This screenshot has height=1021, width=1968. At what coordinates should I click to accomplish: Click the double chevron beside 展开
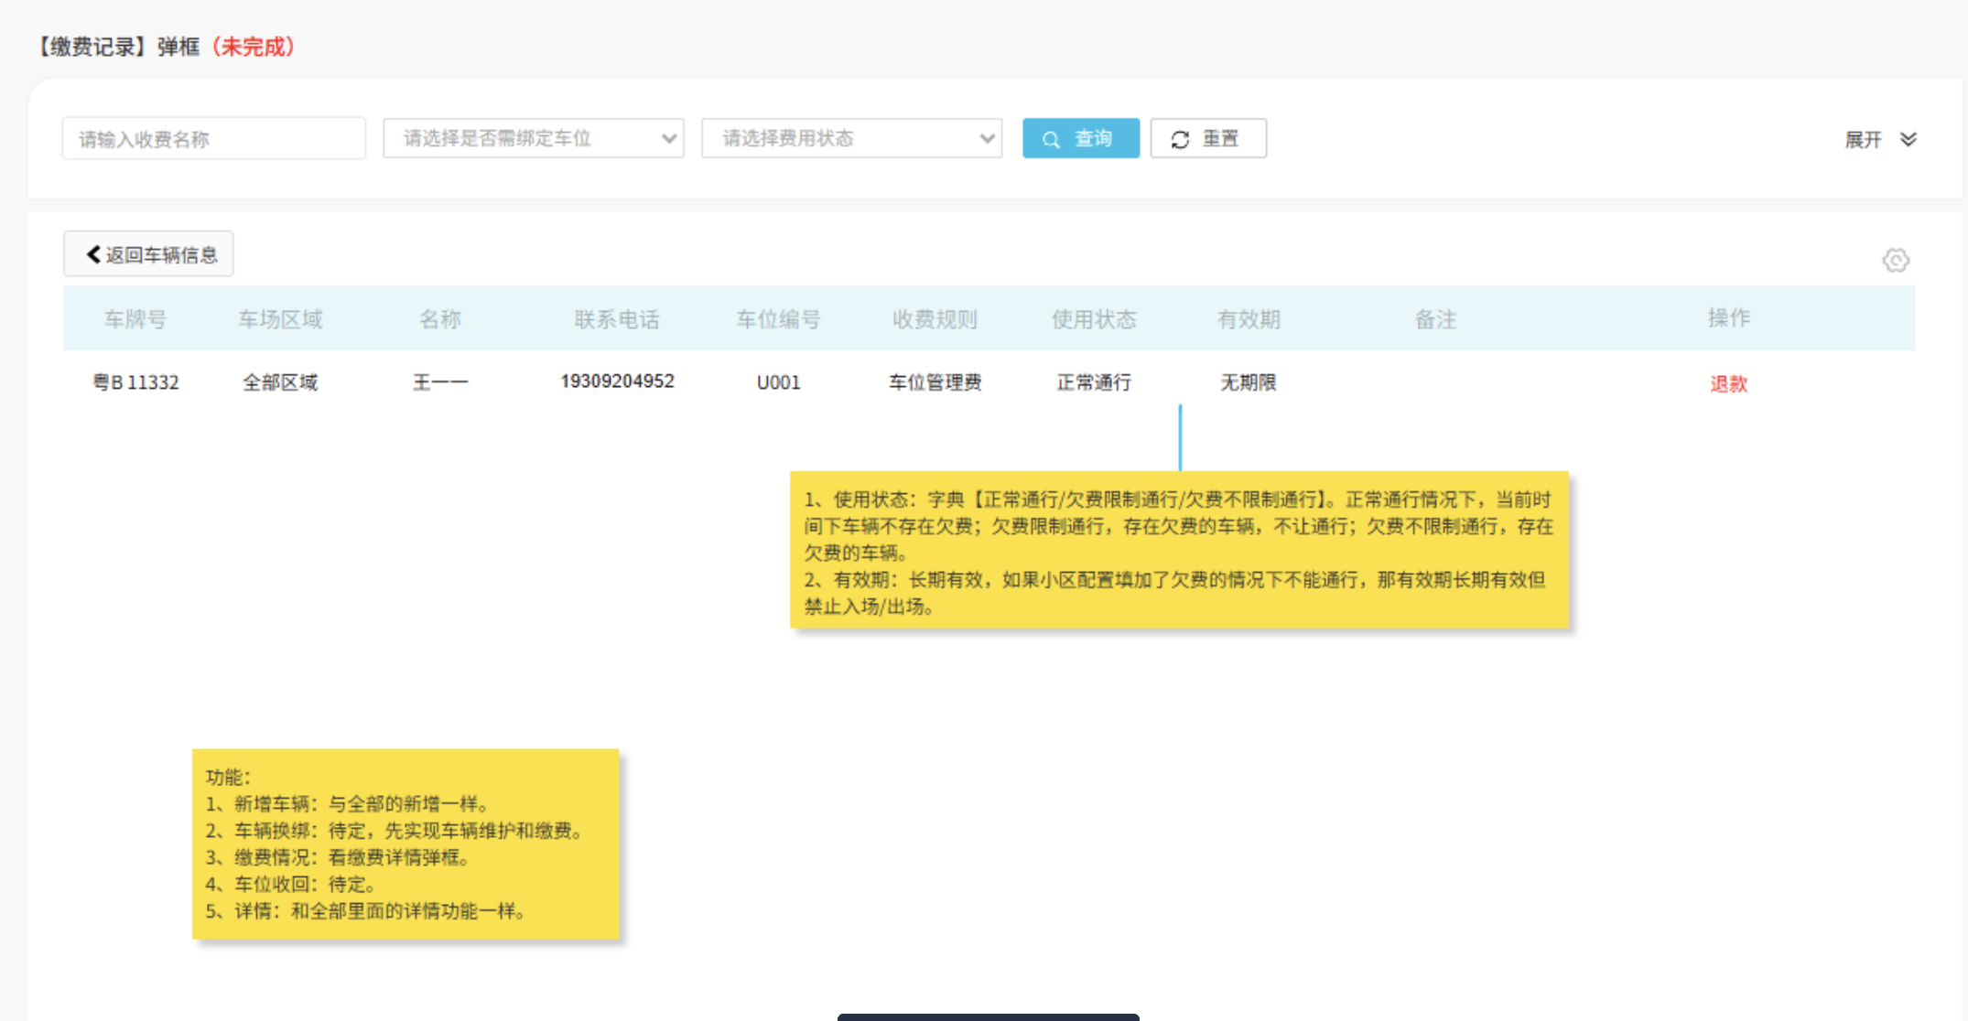click(x=1909, y=139)
